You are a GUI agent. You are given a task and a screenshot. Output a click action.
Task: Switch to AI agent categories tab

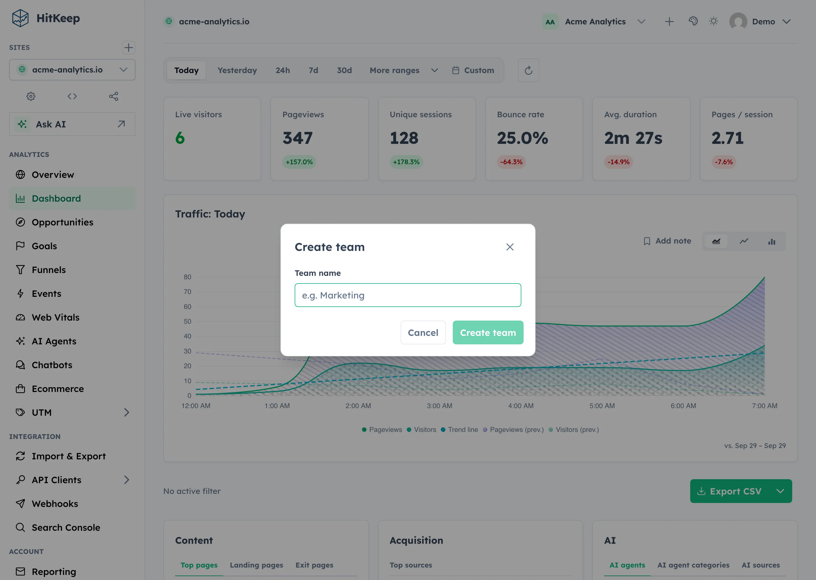693,565
